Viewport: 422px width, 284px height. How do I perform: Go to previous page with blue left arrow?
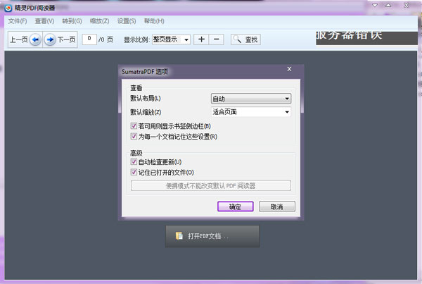(35, 40)
